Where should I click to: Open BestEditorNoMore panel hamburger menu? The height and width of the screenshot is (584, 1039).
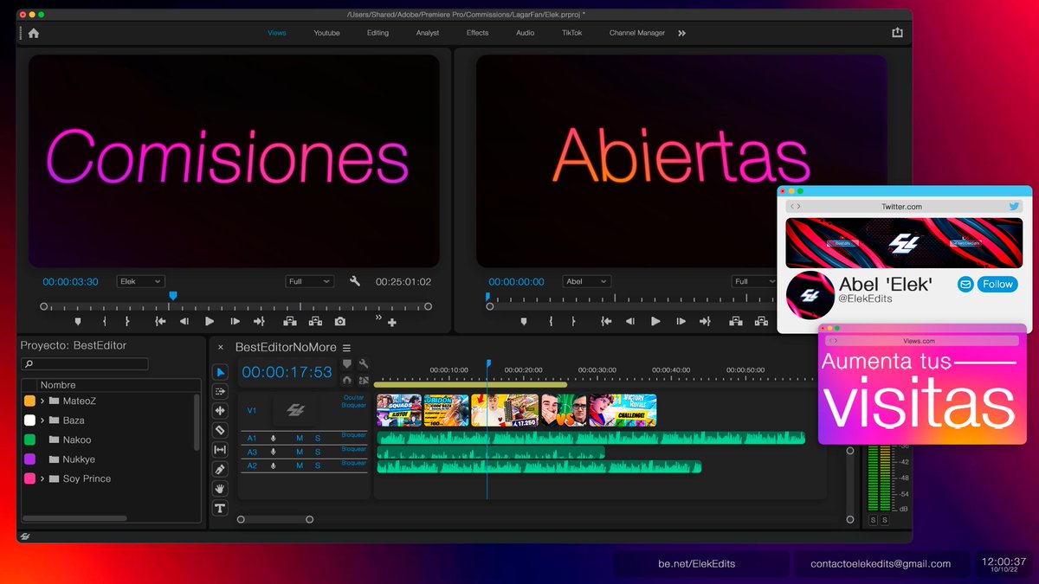(x=346, y=348)
